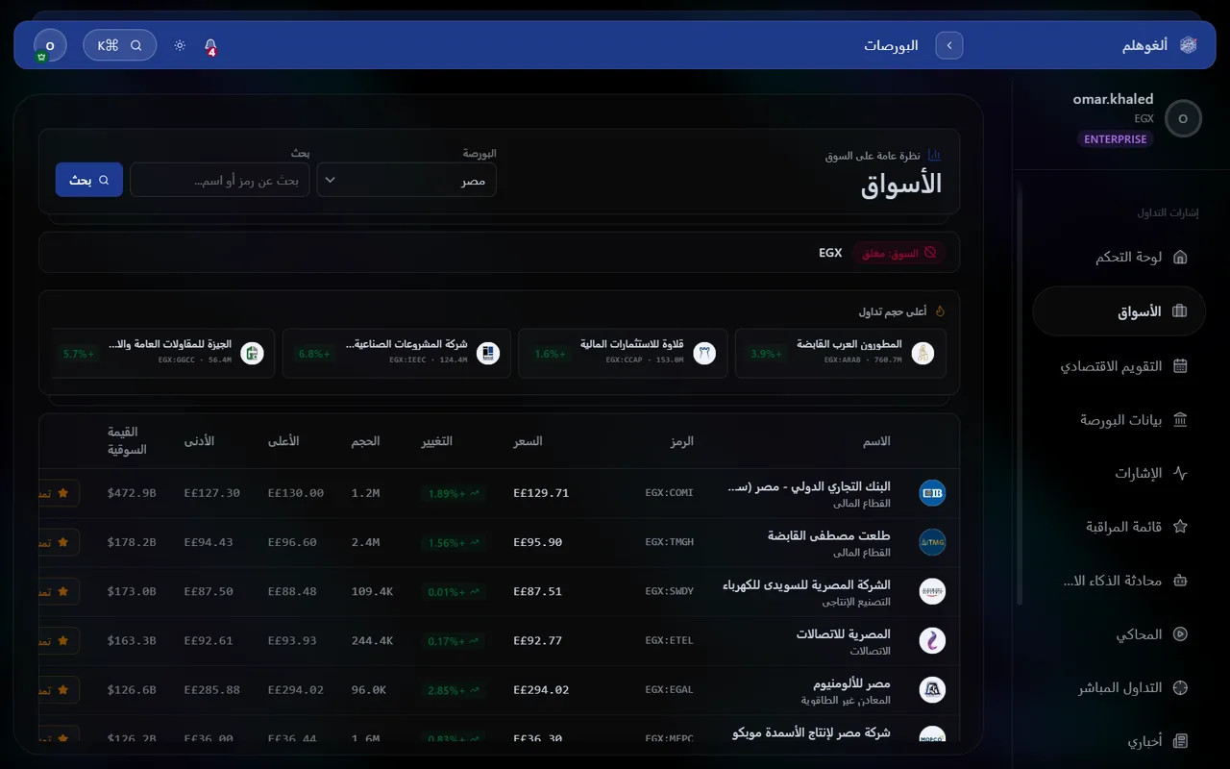The width and height of the screenshot is (1230, 769).
Task: Click the ENTERPRISE plan badge
Action: 1116,139
